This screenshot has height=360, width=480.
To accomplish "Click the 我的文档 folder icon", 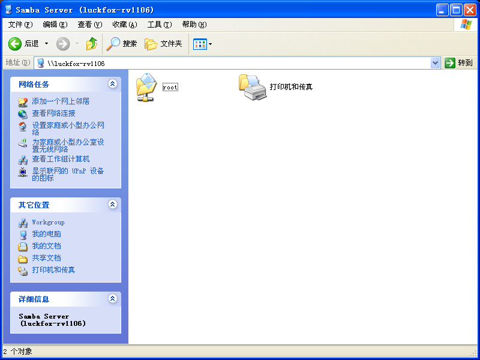I will (x=23, y=247).
